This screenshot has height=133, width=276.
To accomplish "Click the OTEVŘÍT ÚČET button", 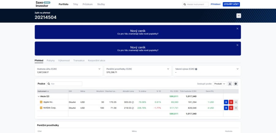I will pyautogui.click(x=231, y=4).
